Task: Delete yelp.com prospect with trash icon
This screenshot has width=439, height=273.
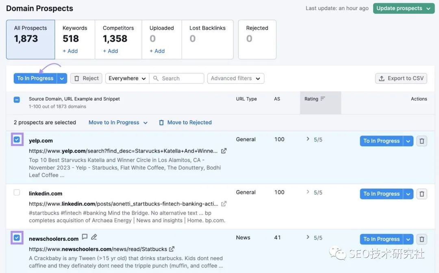Action: pos(422,141)
